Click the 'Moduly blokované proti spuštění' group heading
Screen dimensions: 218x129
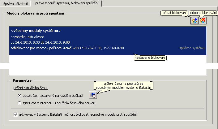(36, 13)
